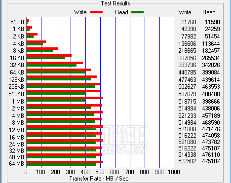Select the '64 MB' row label
This screenshot has height=183, width=231.
[x=17, y=164]
